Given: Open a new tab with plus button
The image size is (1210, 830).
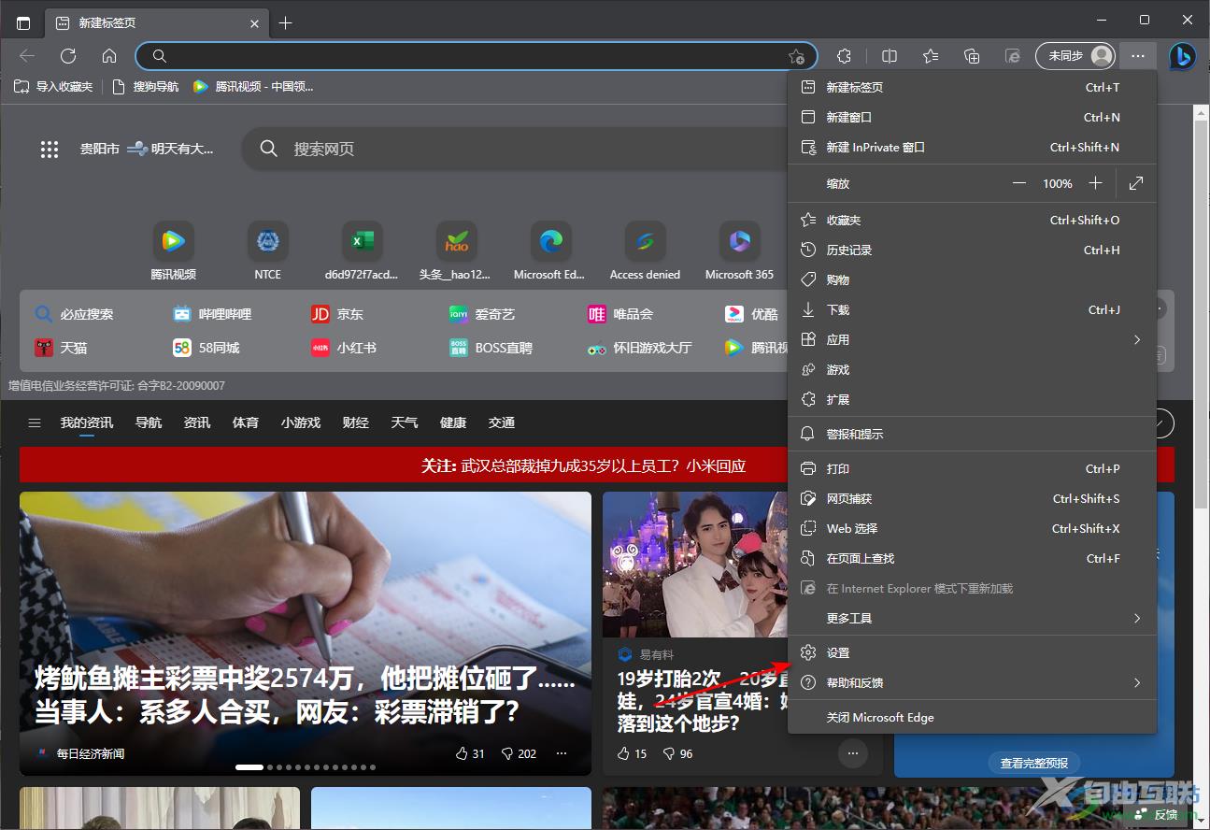Looking at the screenshot, I should click(x=286, y=23).
